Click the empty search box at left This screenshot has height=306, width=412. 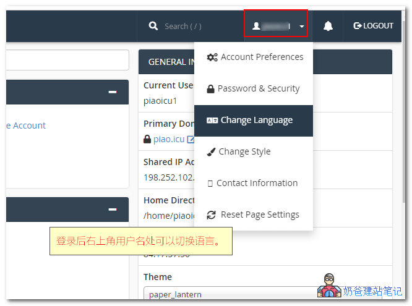pyautogui.click(x=67, y=60)
